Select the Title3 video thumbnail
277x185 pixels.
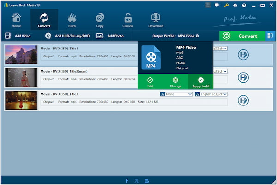click(x=21, y=100)
